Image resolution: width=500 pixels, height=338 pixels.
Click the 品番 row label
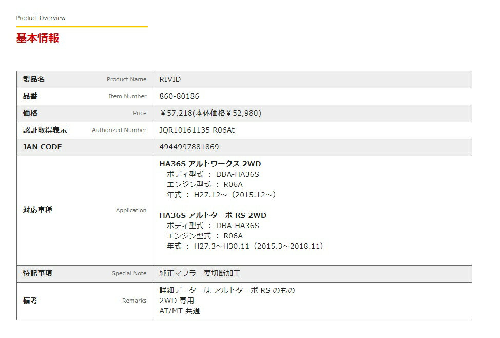point(30,96)
